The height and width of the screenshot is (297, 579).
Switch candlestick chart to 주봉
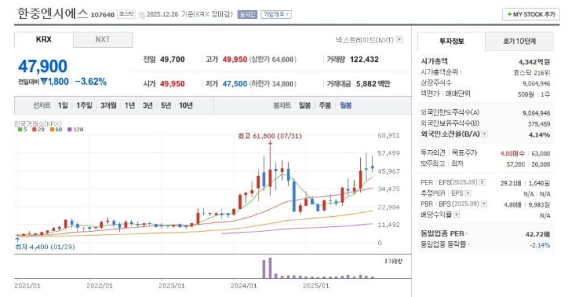(325, 106)
